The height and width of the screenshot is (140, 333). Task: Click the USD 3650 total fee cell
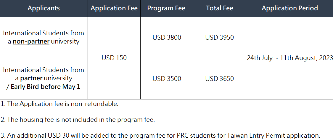(x=219, y=79)
